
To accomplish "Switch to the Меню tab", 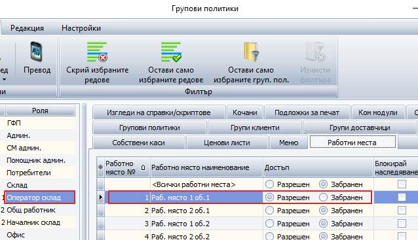I will pos(289,143).
